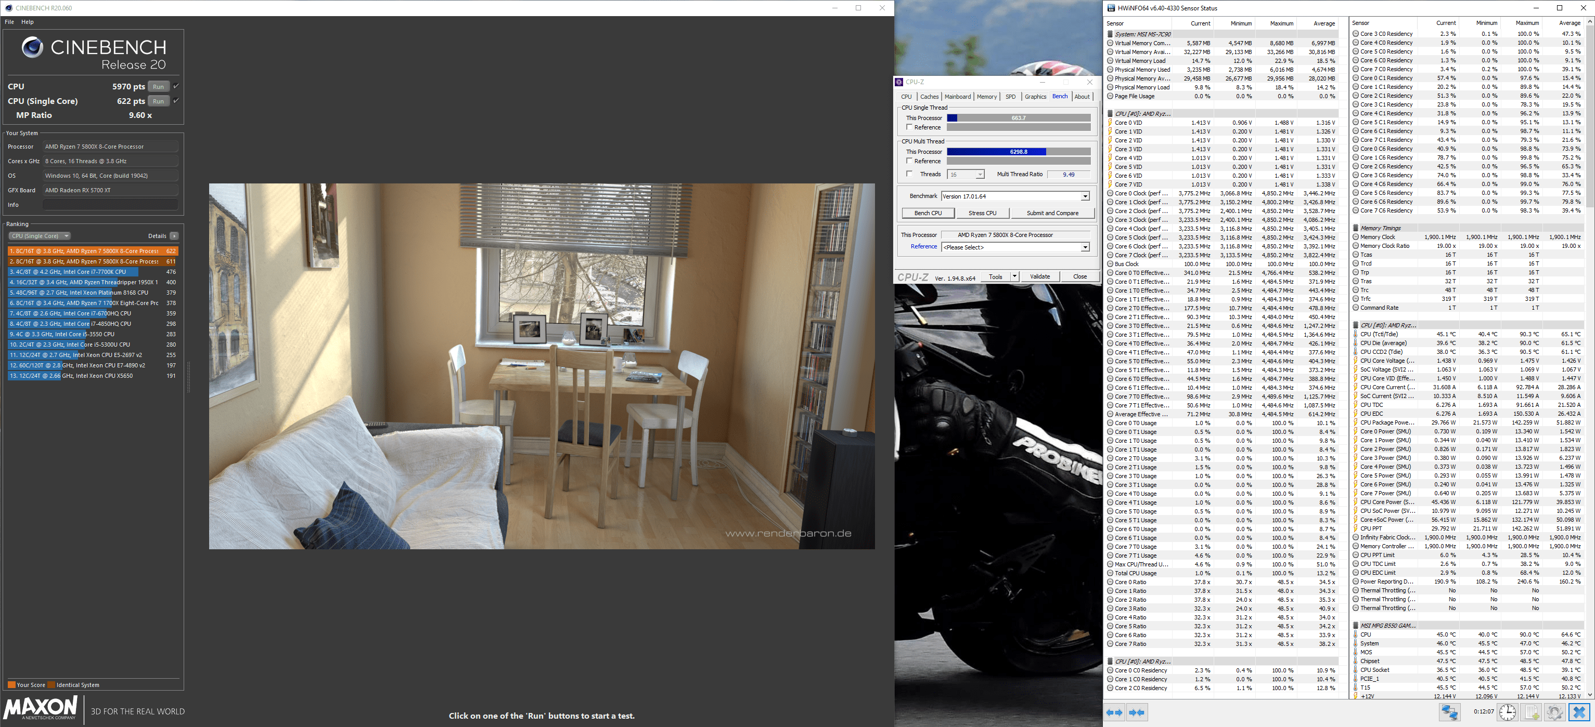
Task: Switch to the SPD tab in CPU-Z
Action: (1010, 97)
